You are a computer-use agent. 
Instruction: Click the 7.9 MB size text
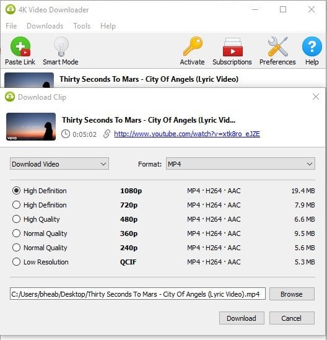click(x=305, y=205)
